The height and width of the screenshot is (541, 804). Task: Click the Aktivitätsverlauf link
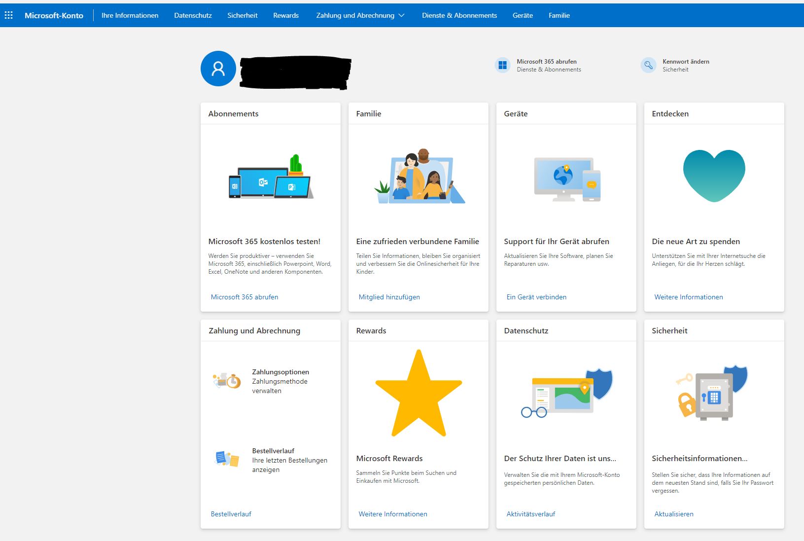coord(531,514)
